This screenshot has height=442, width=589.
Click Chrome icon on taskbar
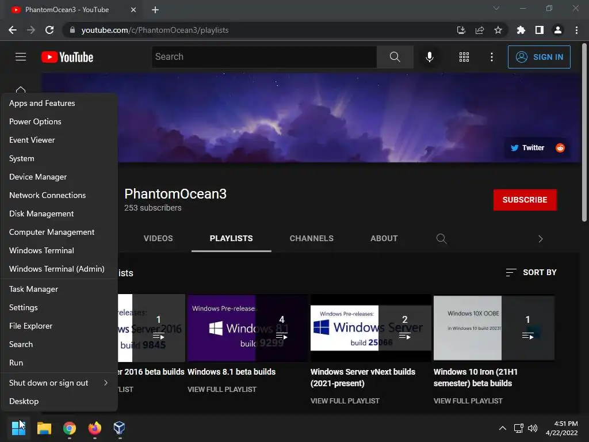[70, 428]
